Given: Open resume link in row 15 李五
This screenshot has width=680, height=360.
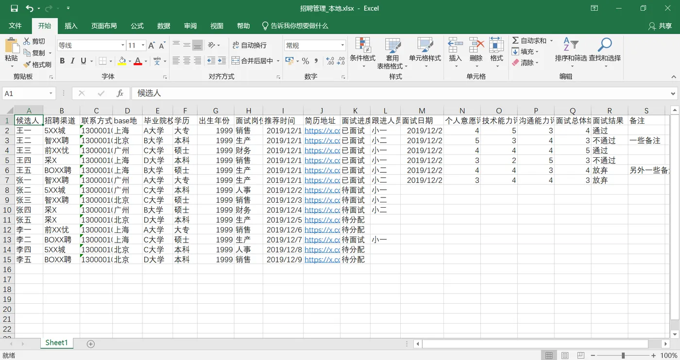Looking at the screenshot, I should (322, 260).
